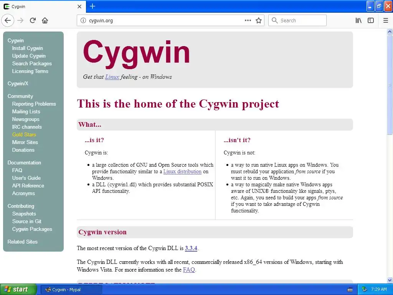The height and width of the screenshot is (295, 393).
Task: Click the Community sidebar heading
Action: click(x=20, y=96)
